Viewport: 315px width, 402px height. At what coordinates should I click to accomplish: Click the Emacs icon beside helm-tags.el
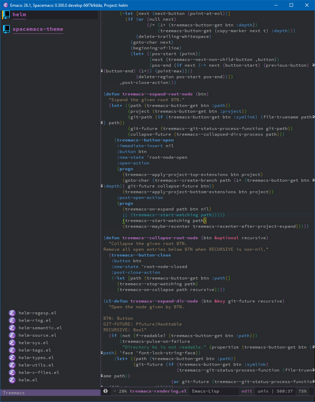[x=12, y=350]
